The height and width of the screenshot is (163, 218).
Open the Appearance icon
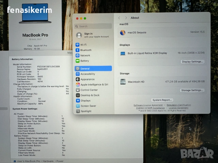[78, 79]
